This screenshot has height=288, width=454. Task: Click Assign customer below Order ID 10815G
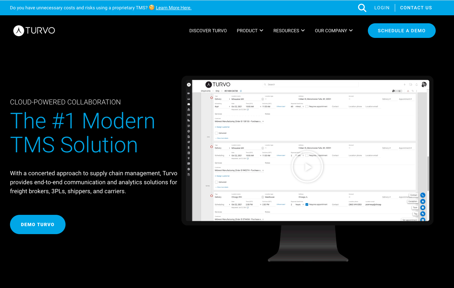pyautogui.click(x=222, y=127)
